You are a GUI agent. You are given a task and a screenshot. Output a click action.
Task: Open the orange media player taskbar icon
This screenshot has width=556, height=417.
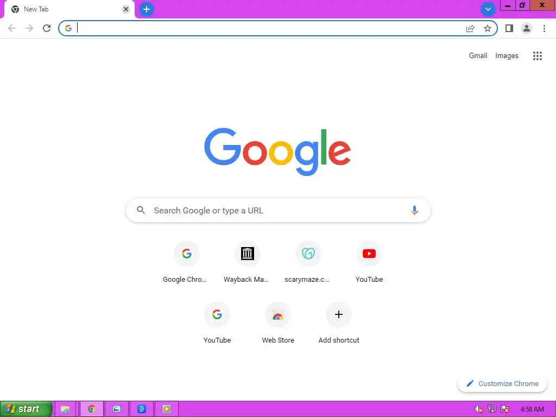[166, 409]
